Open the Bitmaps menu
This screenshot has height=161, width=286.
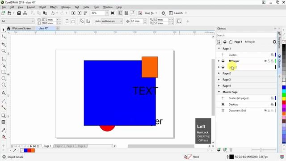coord(66,7)
